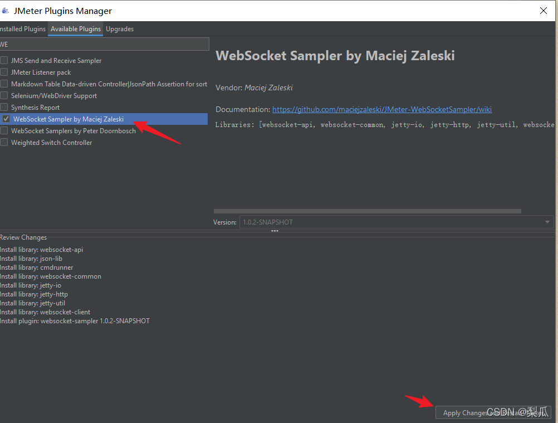Switch to the Installed Plugins tab
Screen dimensions: 558x423
pos(23,29)
